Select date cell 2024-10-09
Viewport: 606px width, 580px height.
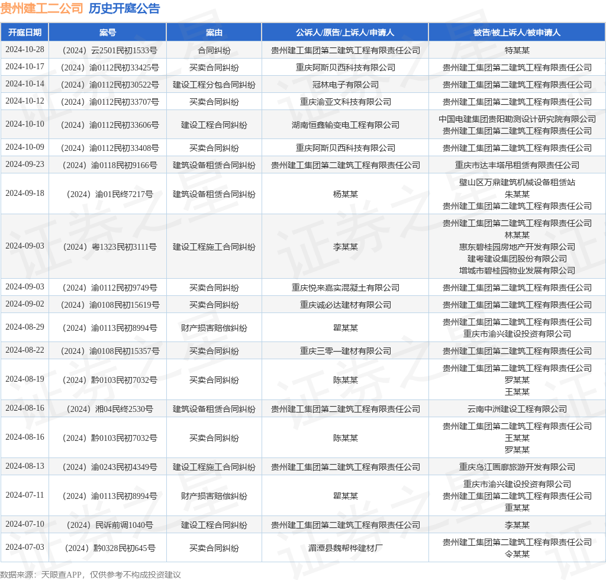tap(25, 147)
